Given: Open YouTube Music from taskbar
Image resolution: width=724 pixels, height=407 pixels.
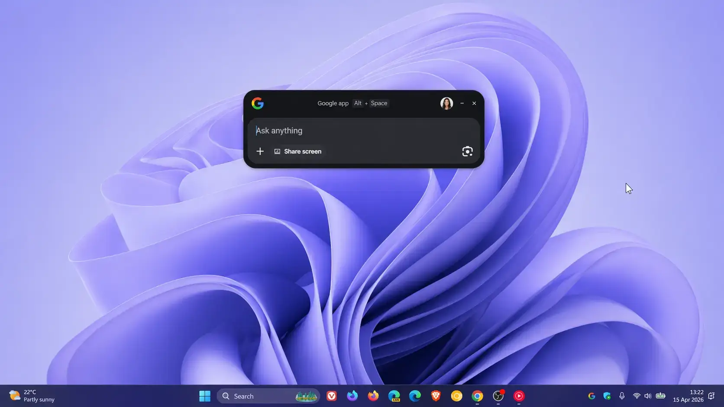Looking at the screenshot, I should (519, 396).
